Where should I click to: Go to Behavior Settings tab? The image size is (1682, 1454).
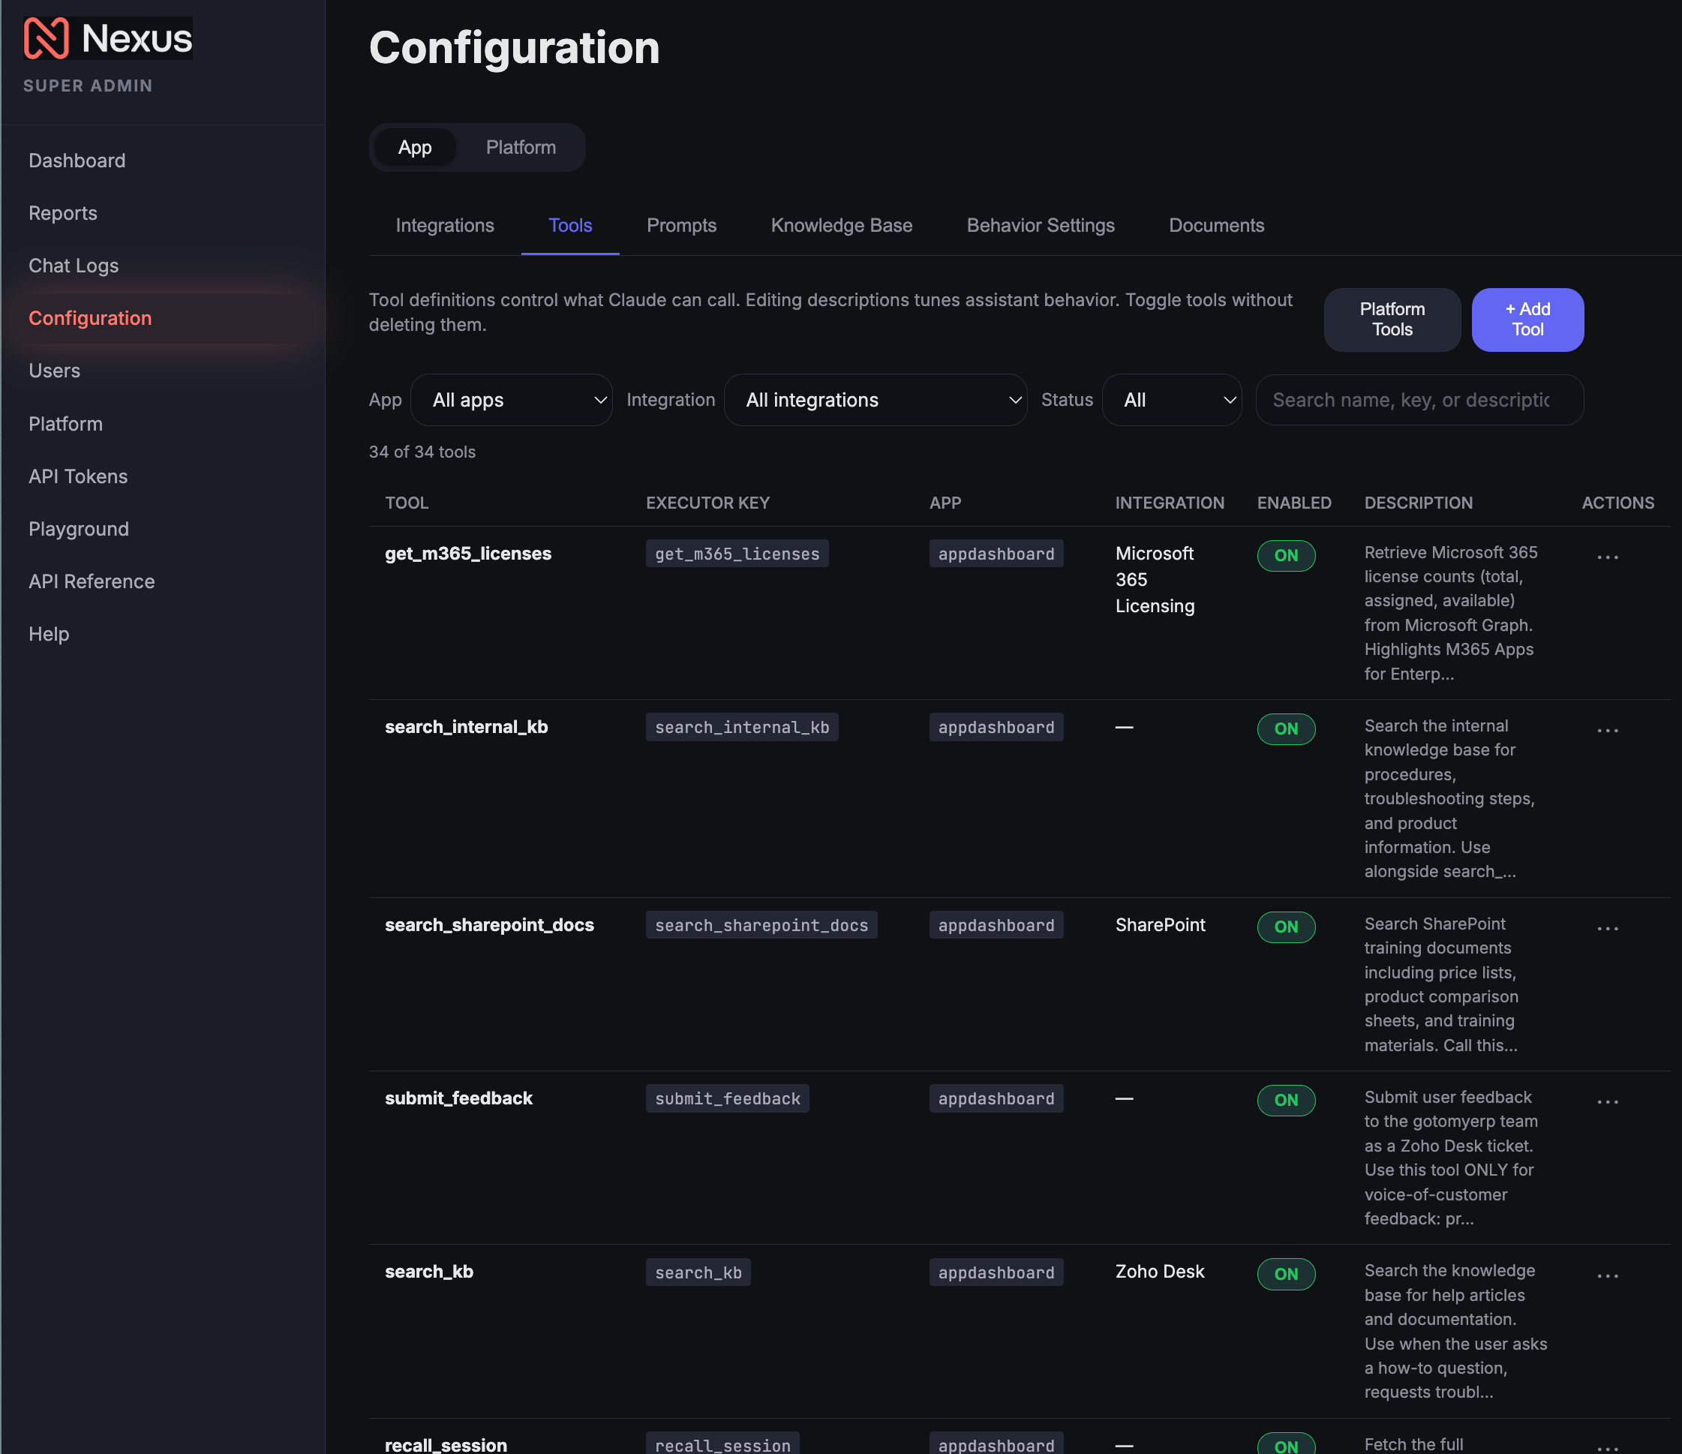[x=1040, y=226]
